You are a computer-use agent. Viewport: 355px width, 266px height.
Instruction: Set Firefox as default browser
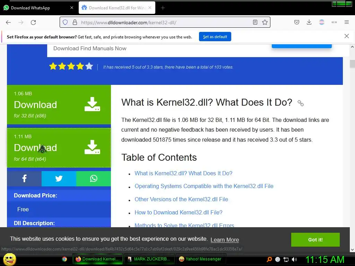pyautogui.click(x=215, y=37)
